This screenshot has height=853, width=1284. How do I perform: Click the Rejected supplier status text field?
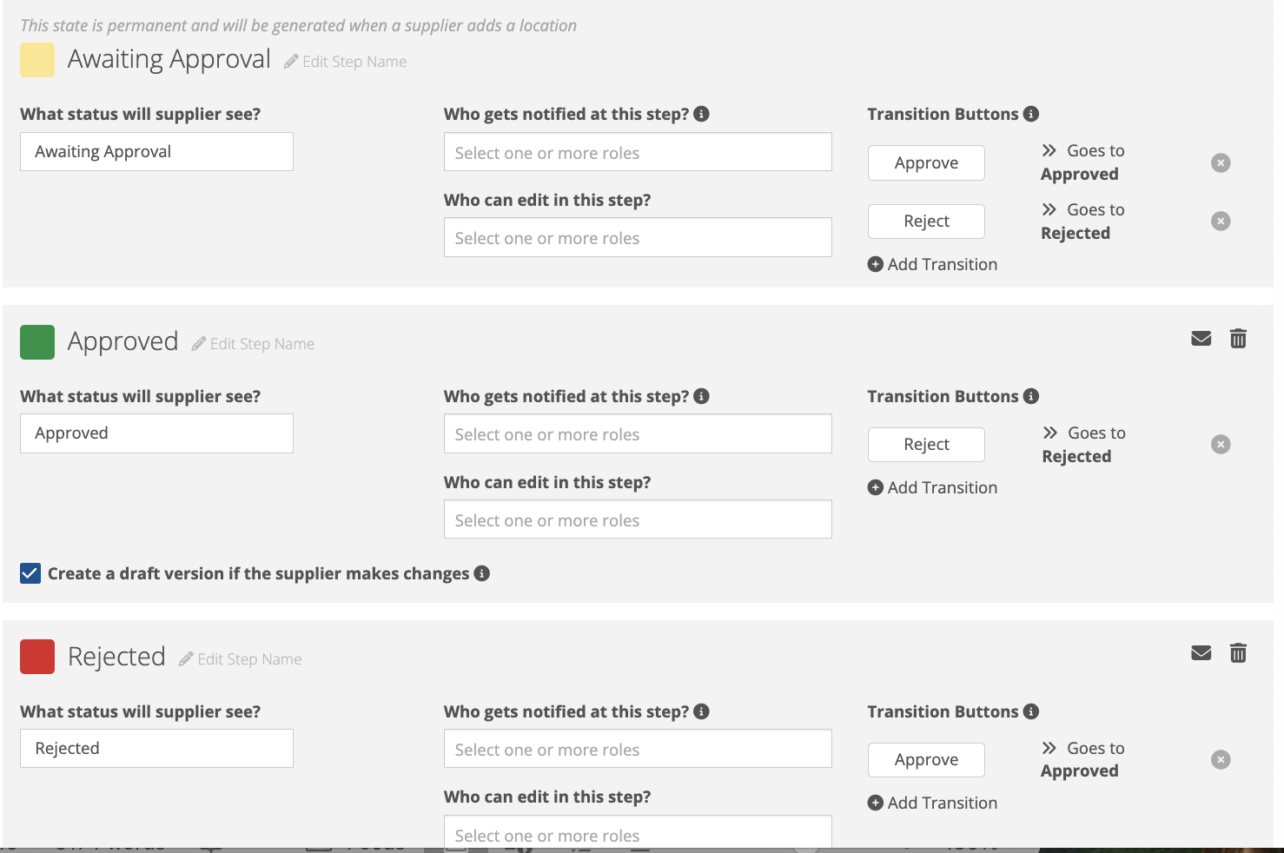point(156,749)
